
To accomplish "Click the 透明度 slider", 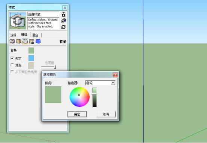I will pos(48,67).
